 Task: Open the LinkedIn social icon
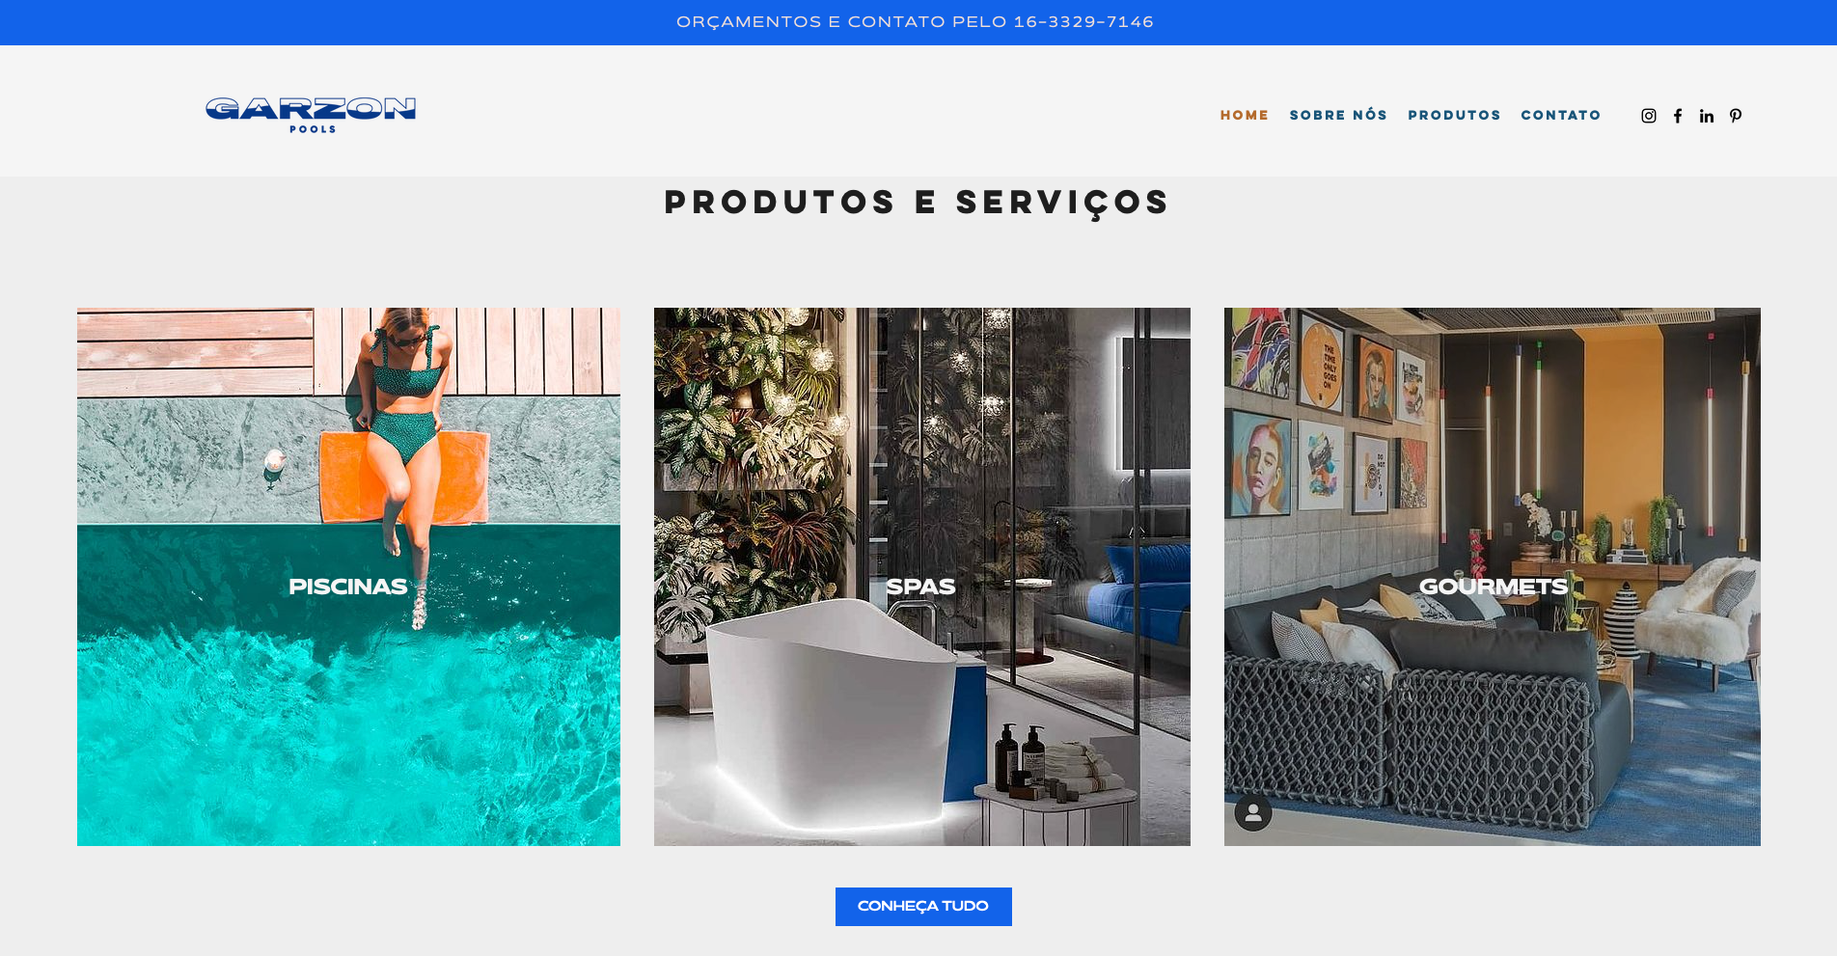1707,116
